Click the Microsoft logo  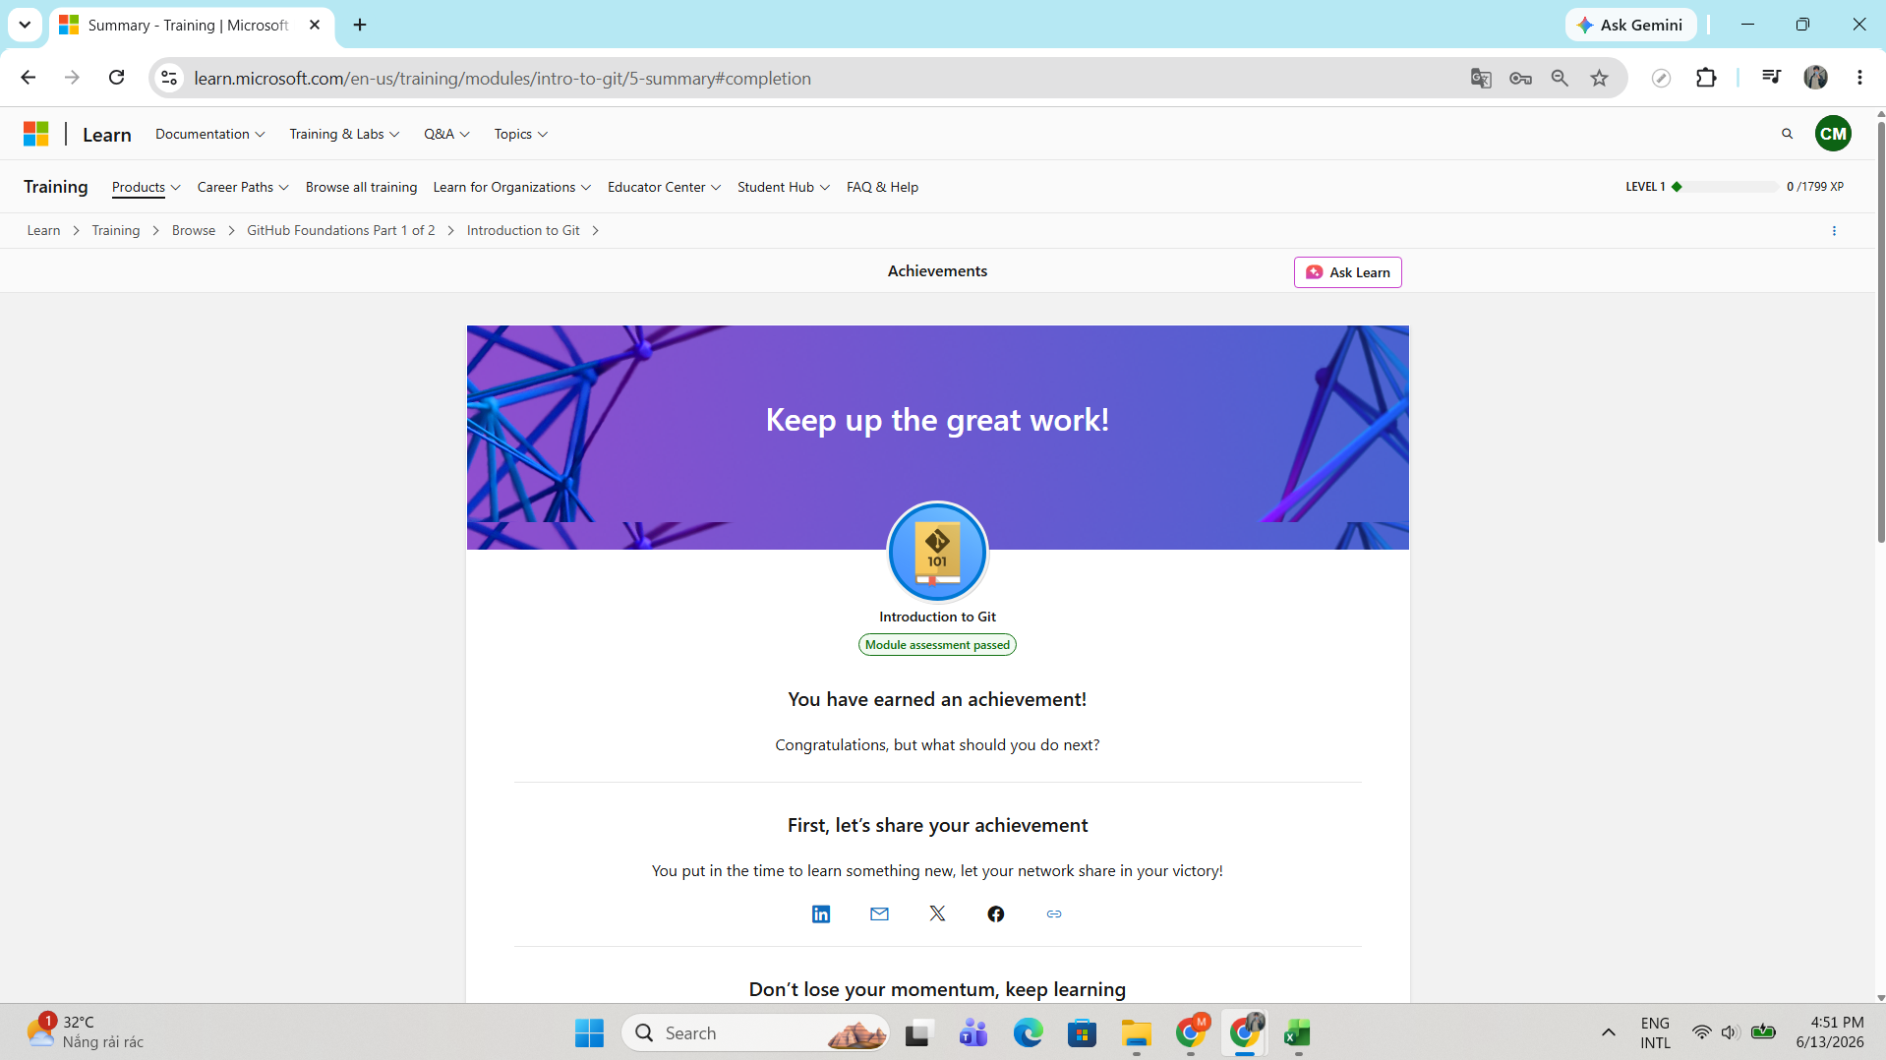pyautogui.click(x=36, y=134)
